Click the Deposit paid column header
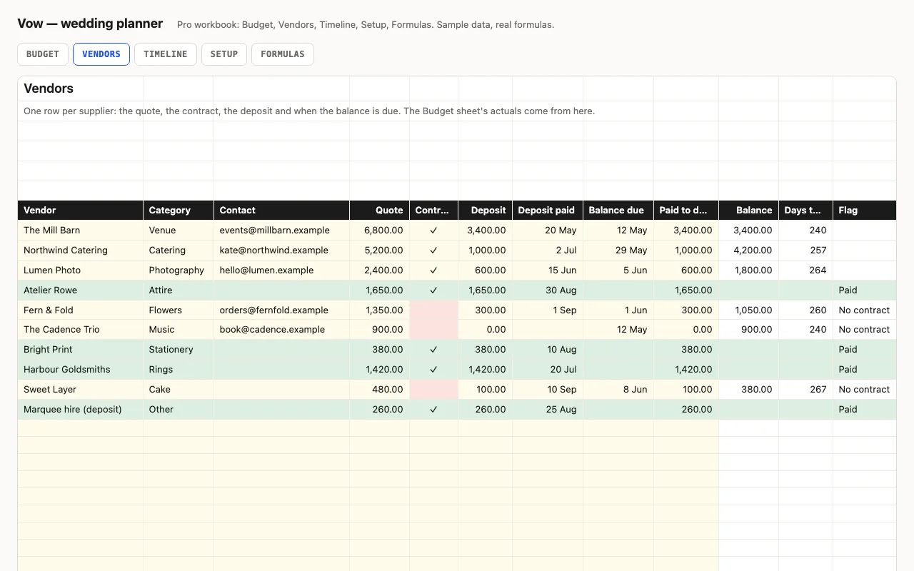 (x=547, y=211)
